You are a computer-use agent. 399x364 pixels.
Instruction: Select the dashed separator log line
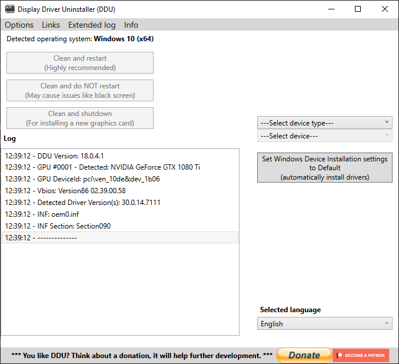120,237
